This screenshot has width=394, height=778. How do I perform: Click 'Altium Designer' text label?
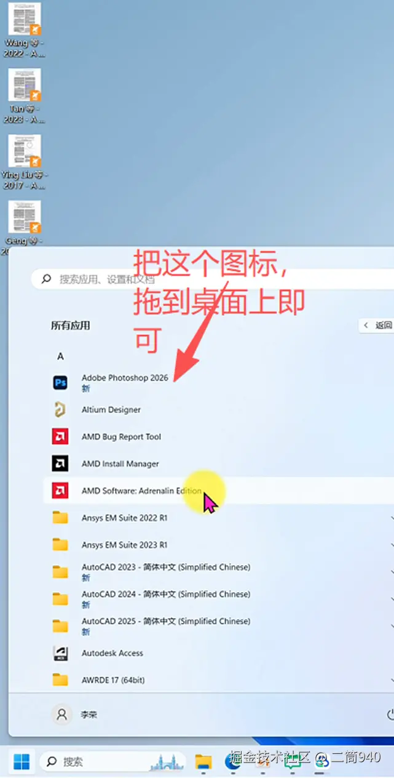point(111,410)
